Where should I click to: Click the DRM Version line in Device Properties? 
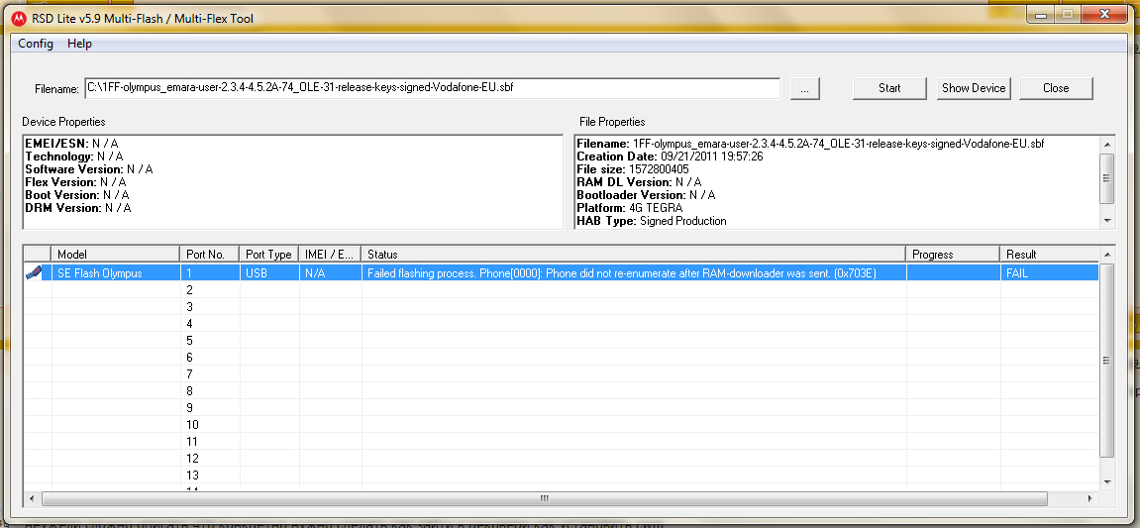coord(78,208)
